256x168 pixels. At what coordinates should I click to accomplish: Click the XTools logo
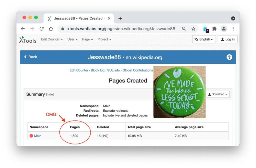tap(28, 40)
